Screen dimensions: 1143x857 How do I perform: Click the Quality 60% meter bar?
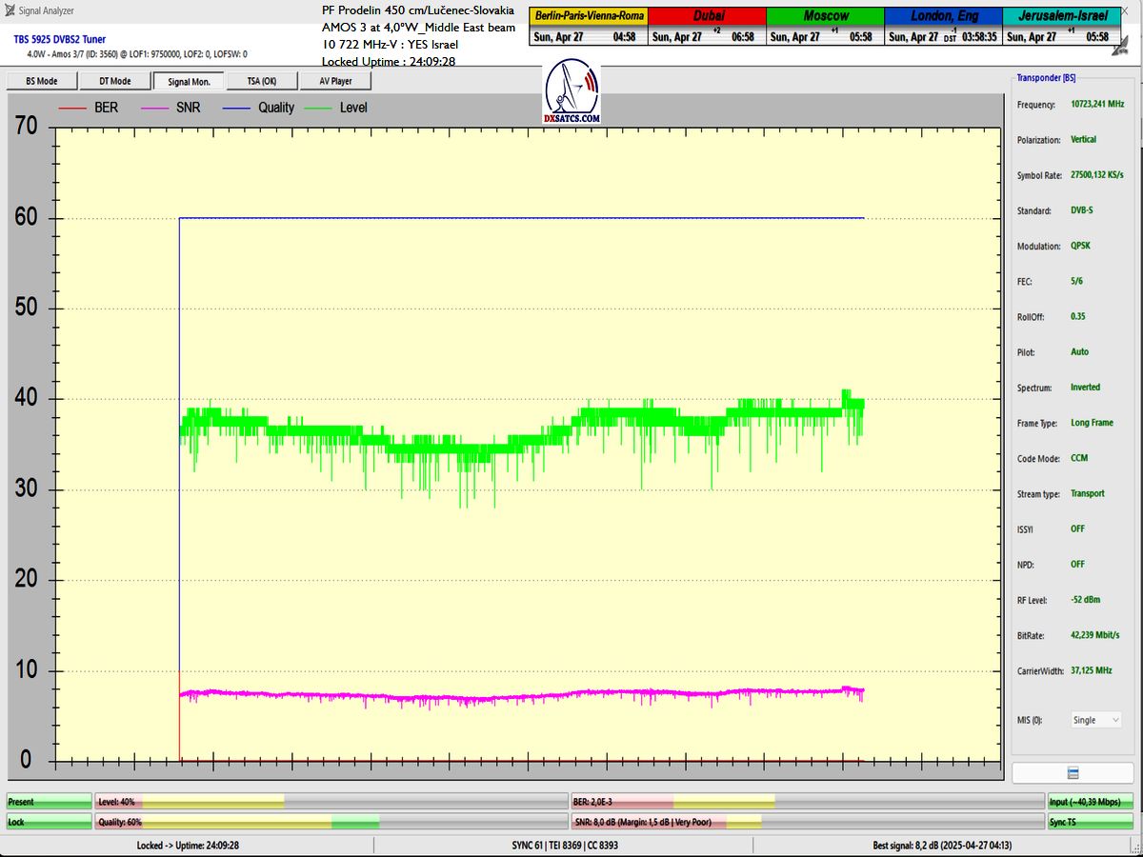click(331, 822)
